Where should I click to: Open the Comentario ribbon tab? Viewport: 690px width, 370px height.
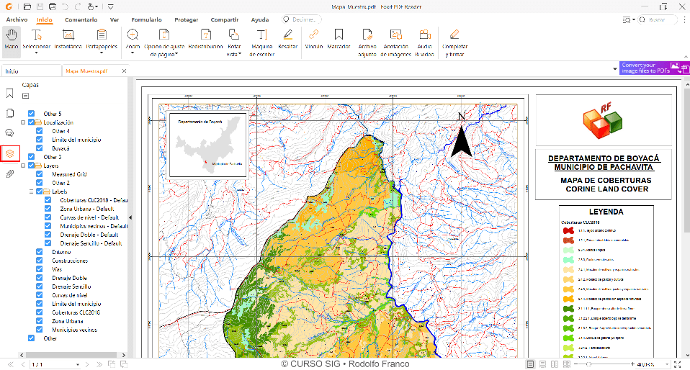(x=81, y=19)
